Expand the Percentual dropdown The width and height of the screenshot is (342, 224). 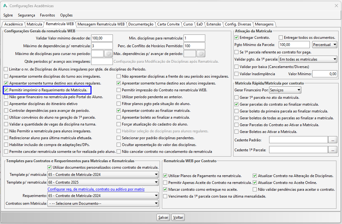click(x=325, y=44)
